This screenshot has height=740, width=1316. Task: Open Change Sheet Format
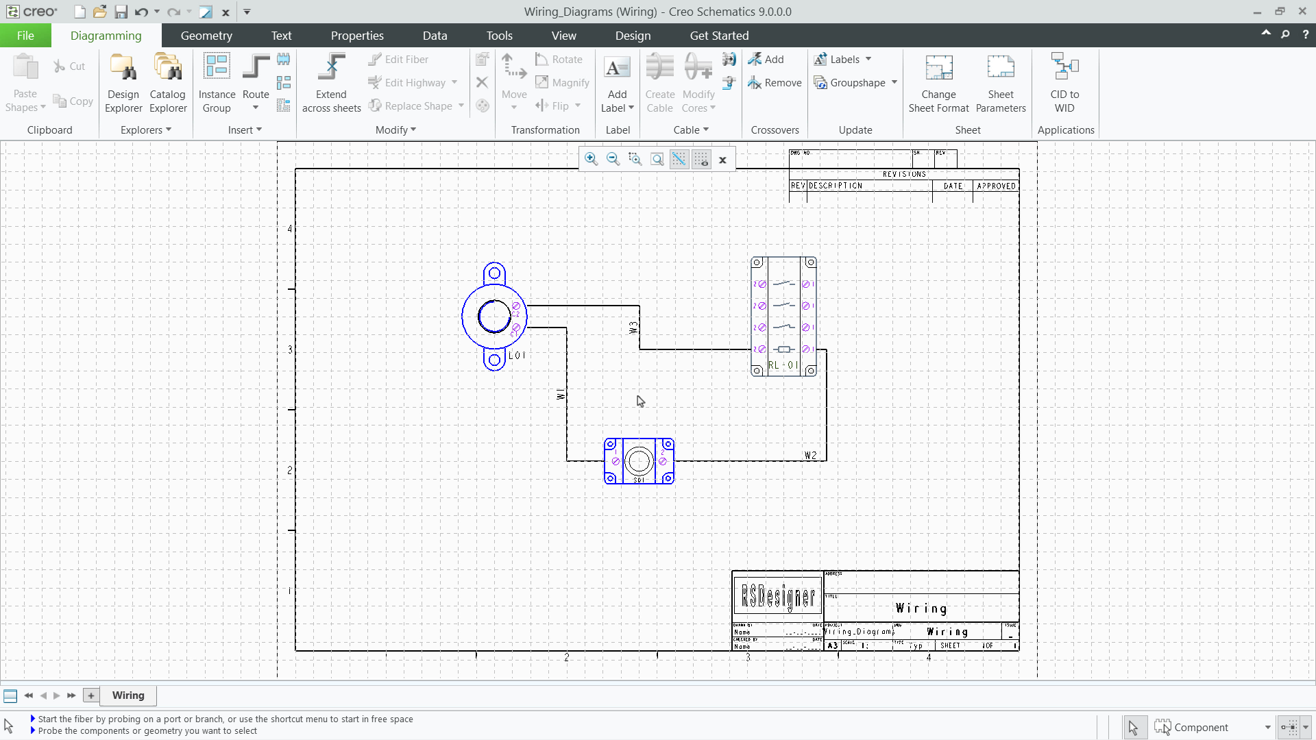pos(938,83)
